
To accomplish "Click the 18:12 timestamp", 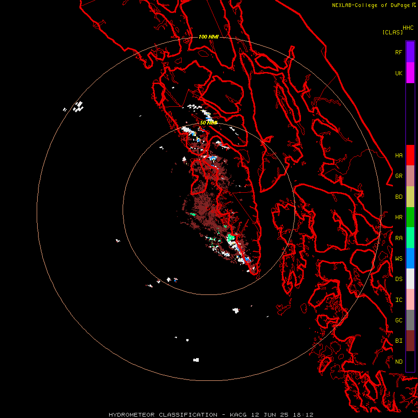I will 304,415.
